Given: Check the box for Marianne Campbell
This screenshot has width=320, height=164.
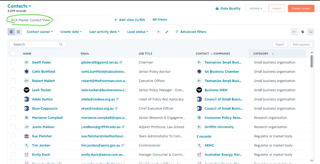Looking at the screenshot, I should 13,118.
